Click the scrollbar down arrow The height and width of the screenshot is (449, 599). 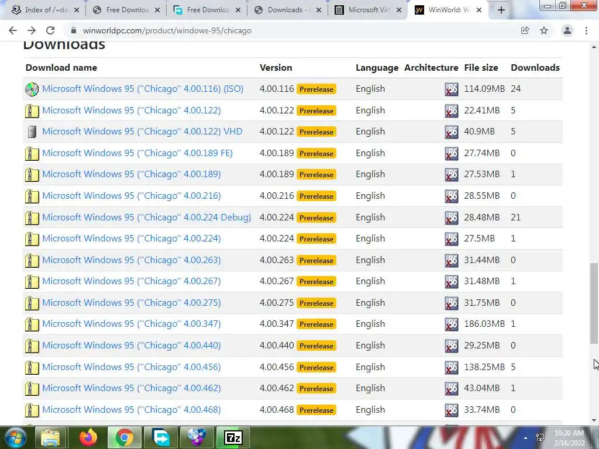click(x=594, y=420)
